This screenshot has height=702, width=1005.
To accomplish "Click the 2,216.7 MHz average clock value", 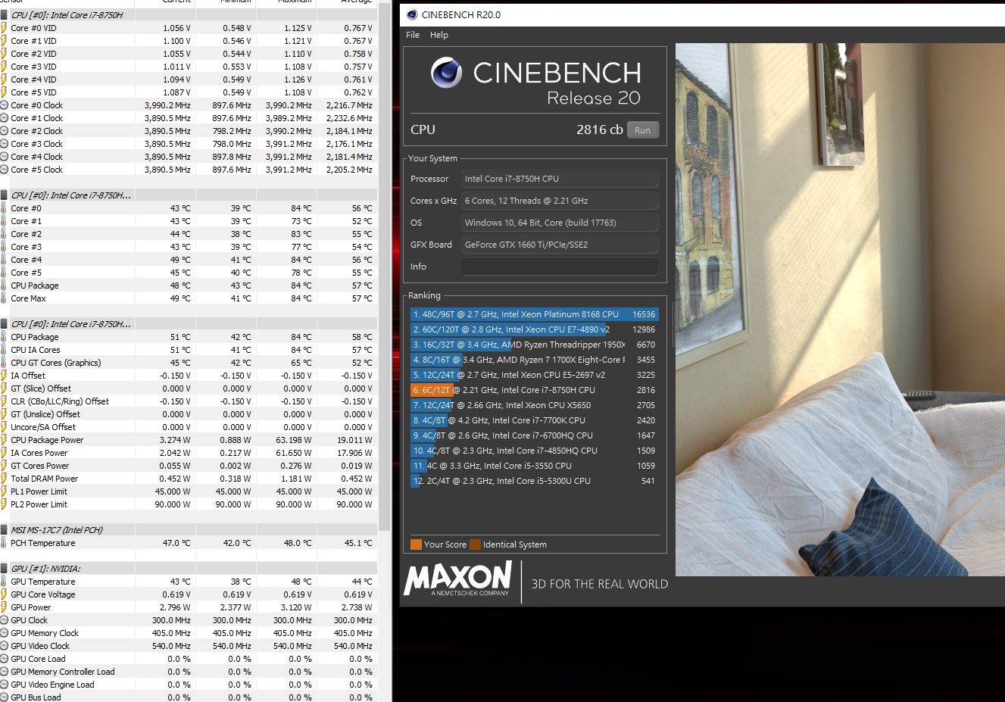I will tap(349, 105).
